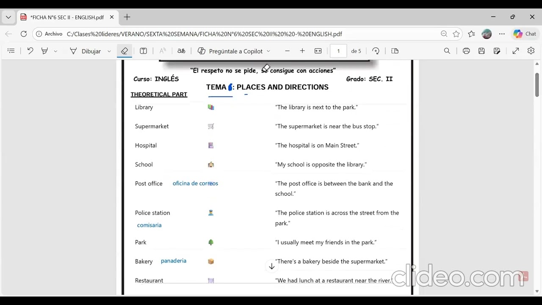Image resolution: width=542 pixels, height=305 pixels.
Task: Open the browser profile avatar
Action: pyautogui.click(x=487, y=34)
